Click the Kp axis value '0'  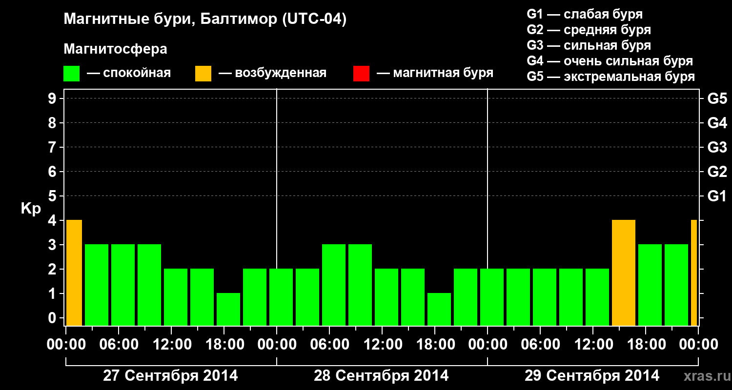pos(53,318)
